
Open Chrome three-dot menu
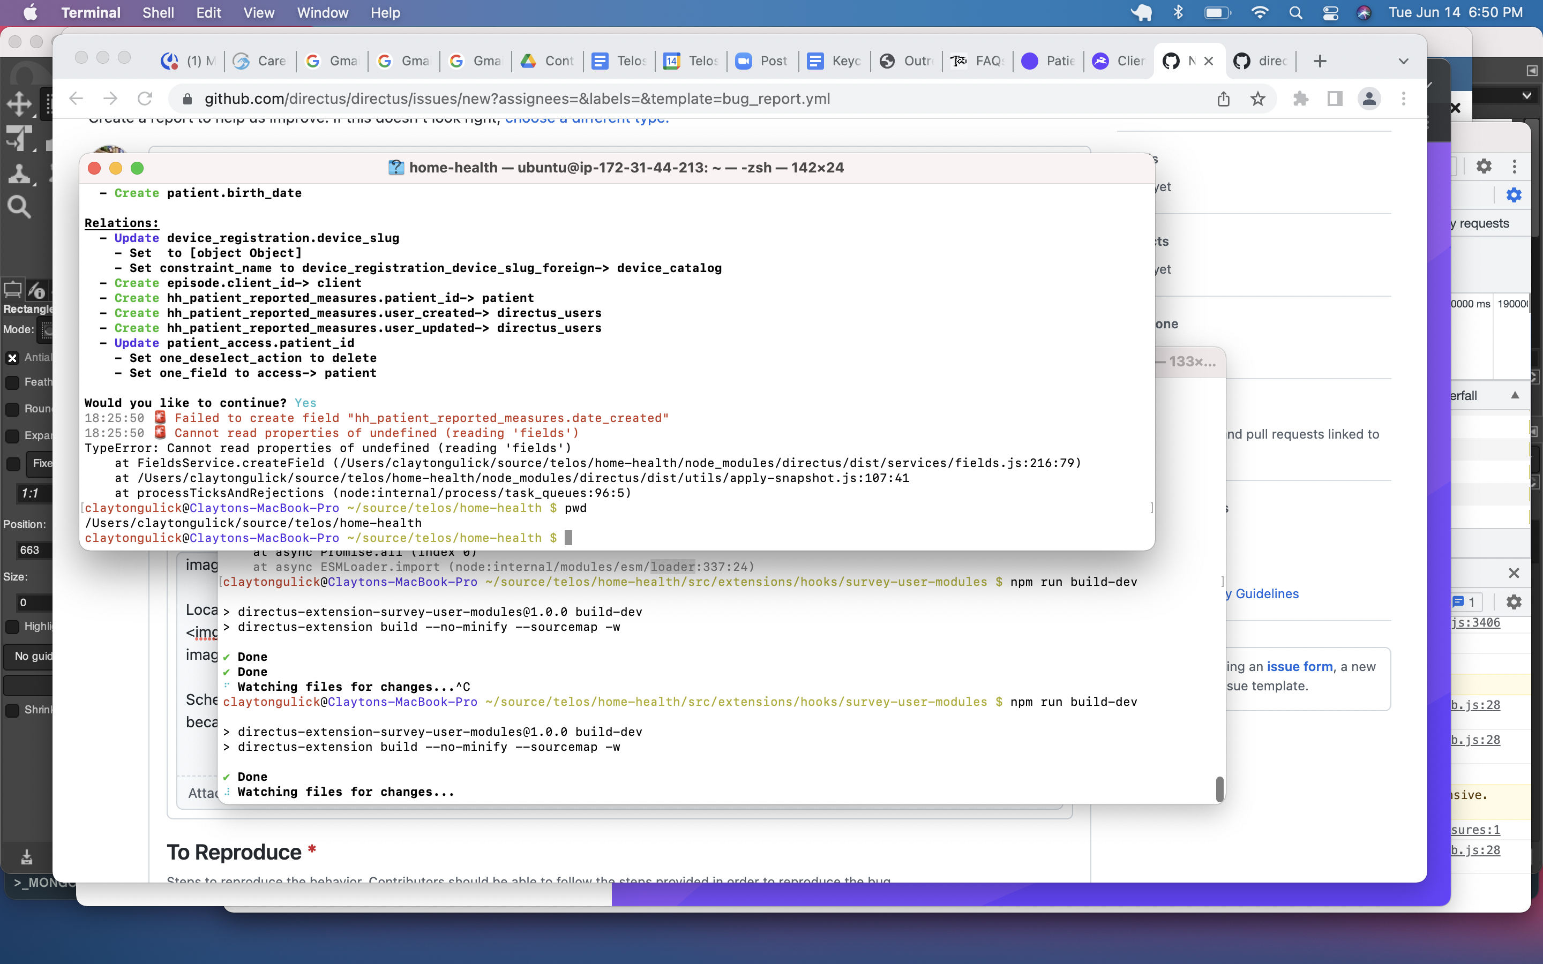1403,99
